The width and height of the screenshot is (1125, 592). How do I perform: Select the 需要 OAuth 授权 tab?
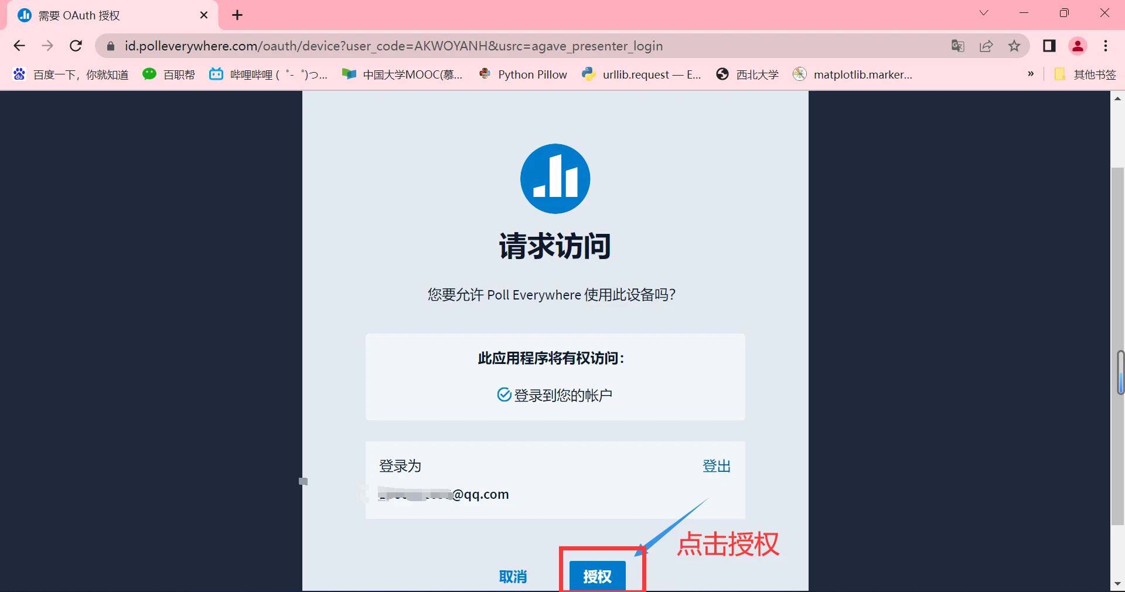(111, 15)
